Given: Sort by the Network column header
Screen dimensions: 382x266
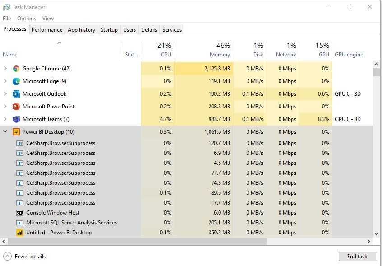Looking at the screenshot, I should [x=283, y=50].
